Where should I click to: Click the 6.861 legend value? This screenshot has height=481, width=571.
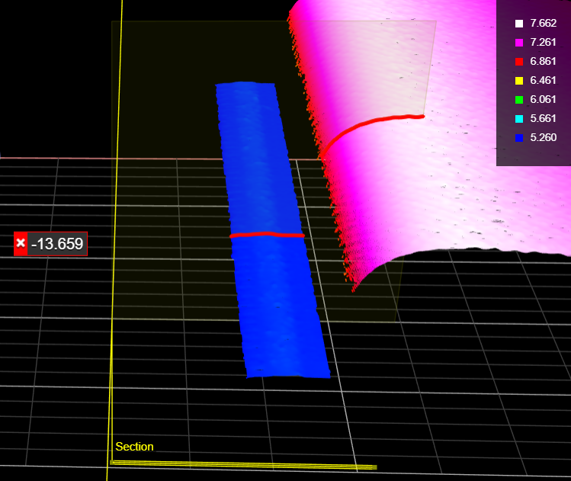pyautogui.click(x=543, y=61)
